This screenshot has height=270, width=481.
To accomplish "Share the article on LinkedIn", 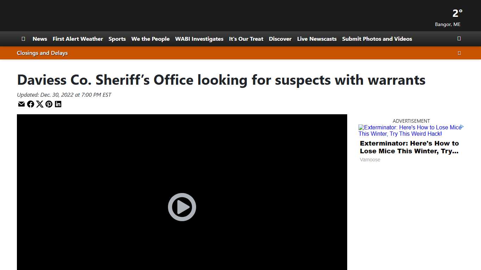I will [x=58, y=104].
